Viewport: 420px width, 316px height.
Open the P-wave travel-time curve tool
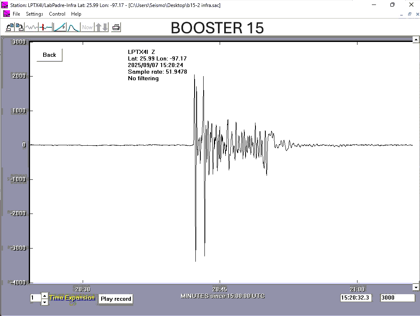coord(60,27)
